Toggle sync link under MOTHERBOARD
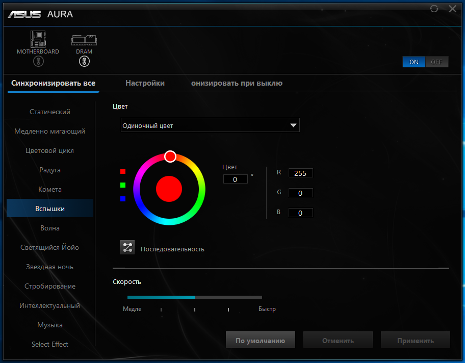 pos(38,61)
